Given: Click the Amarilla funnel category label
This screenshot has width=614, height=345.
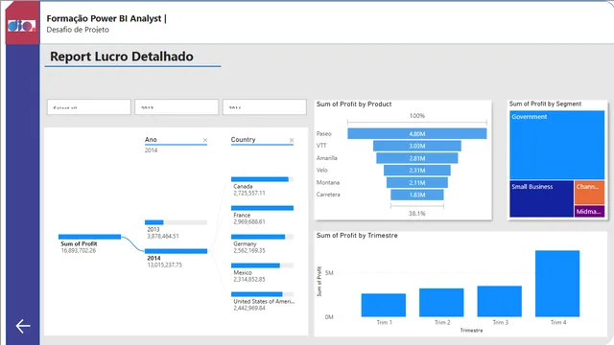Looking at the screenshot, I should tap(326, 158).
